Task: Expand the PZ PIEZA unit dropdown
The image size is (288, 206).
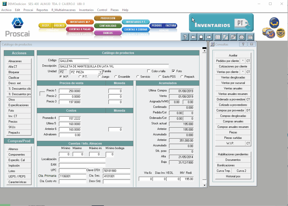Action: (100, 72)
